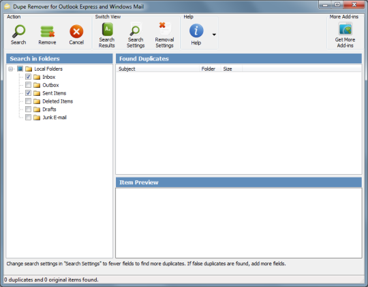Screen dimensions: 368x287
Task: Close the Dupe Remover window
Action: [354, 5]
